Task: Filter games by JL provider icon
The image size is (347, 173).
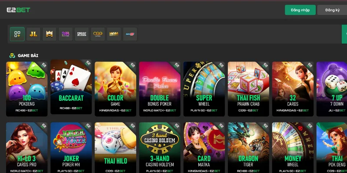Action: tap(33, 34)
